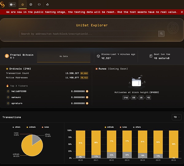This screenshot has width=184, height=166.
Task: Click the rightmost top navigation icon
Action: [x=47, y=5]
